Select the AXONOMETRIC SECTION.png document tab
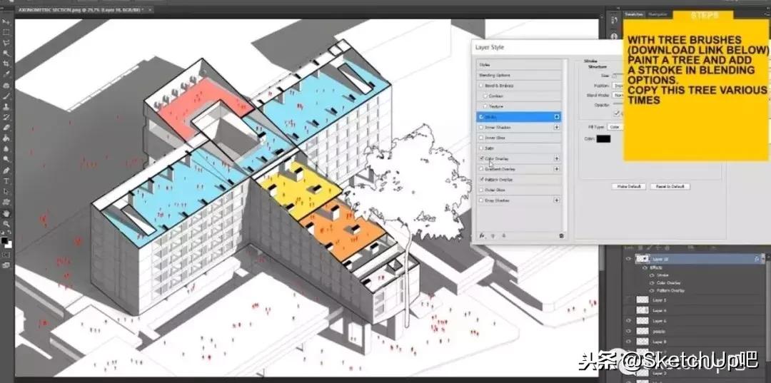Image resolution: width=771 pixels, height=383 pixels. coord(84,10)
